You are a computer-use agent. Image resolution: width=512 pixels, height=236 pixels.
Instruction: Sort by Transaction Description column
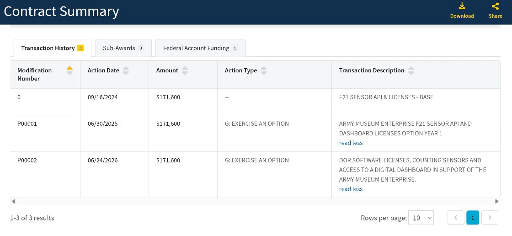411,70
